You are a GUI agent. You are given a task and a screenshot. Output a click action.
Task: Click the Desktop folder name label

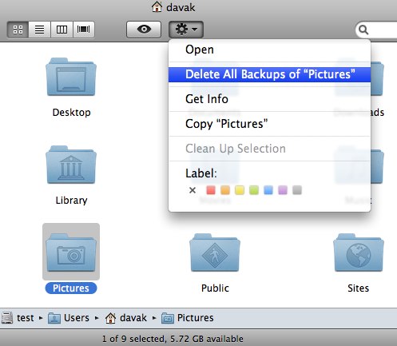pos(71,113)
